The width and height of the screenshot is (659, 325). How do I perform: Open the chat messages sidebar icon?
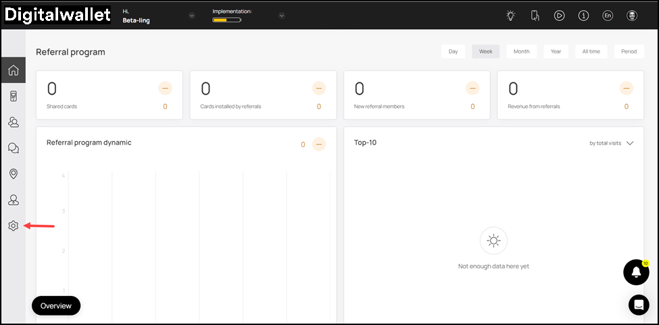tap(14, 148)
